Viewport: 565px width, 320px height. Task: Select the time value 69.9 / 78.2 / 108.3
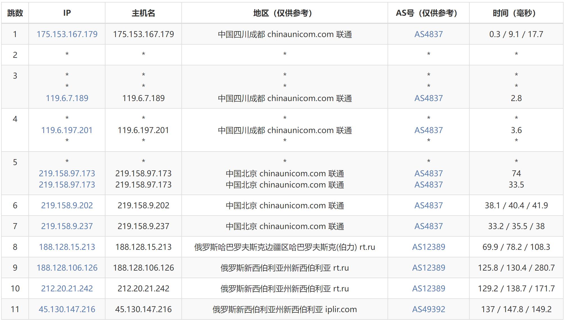click(x=516, y=247)
